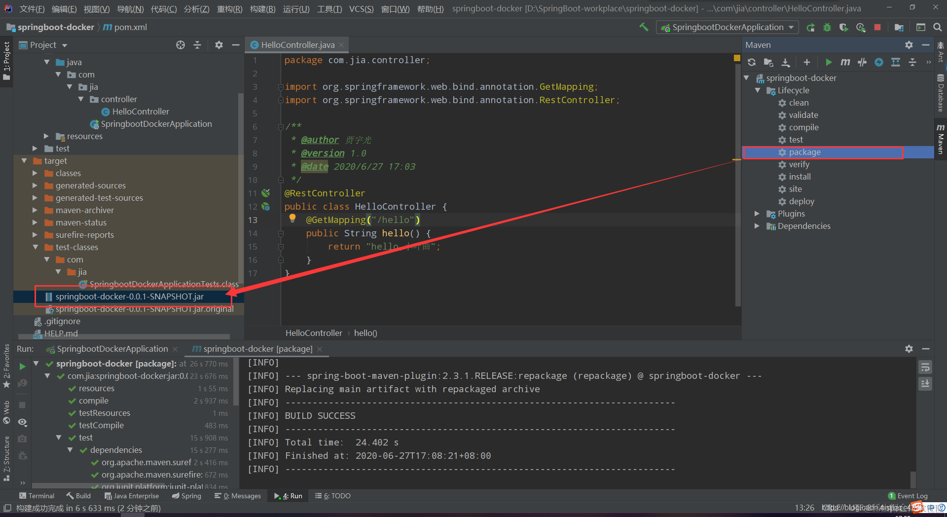Collapse the dependencies node in Run tree
Viewport: 947px width, 517px height.
click(70, 450)
